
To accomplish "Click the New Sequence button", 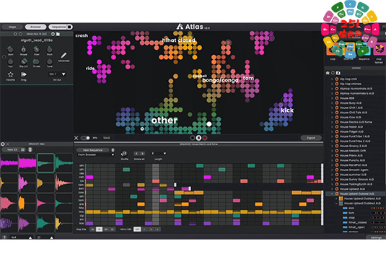I will tap(92, 150).
